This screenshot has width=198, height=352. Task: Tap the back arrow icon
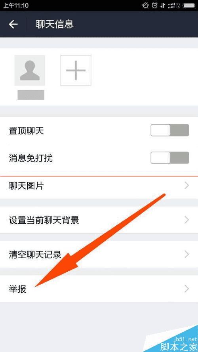pos(13,24)
